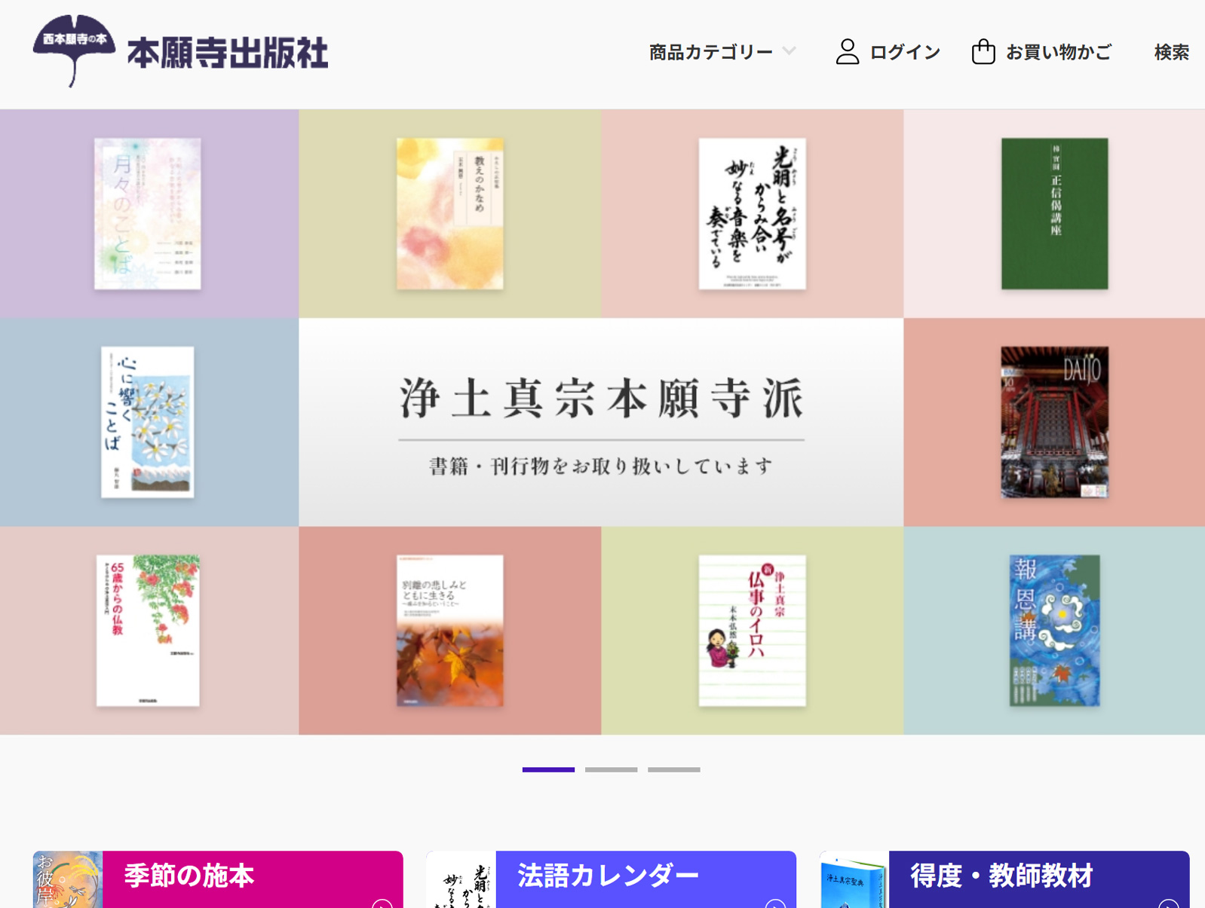Screen dimensions: 1205x908
Task: Select the 別離の悲しみとともに生きる book cover
Action: pyautogui.click(x=450, y=631)
